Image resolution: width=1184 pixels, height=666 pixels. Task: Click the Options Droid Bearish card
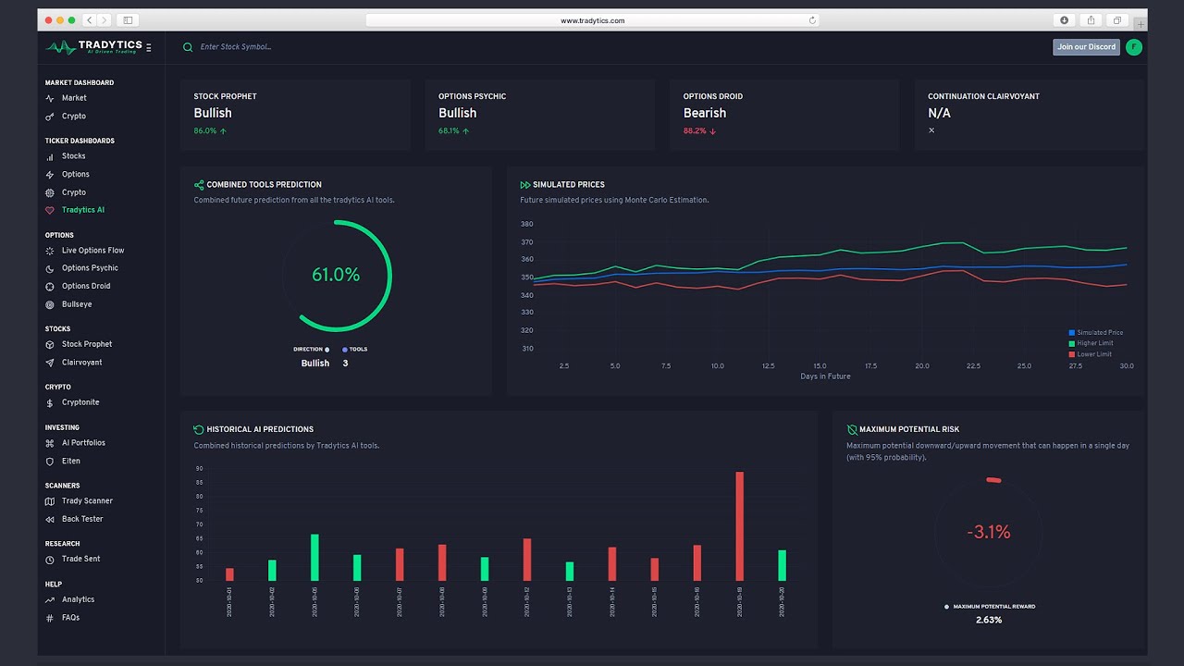(784, 115)
